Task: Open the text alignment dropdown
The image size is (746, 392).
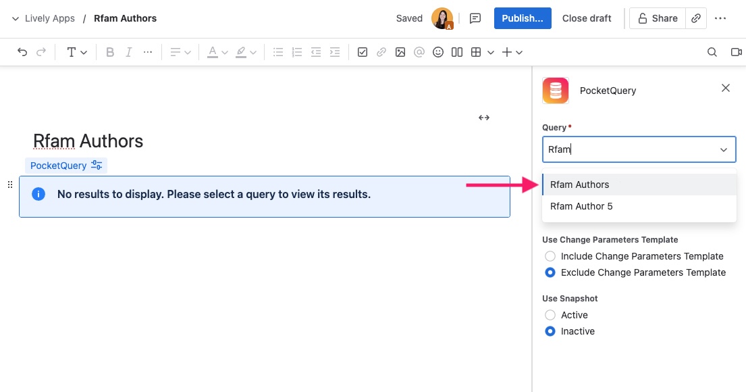Action: [x=180, y=52]
